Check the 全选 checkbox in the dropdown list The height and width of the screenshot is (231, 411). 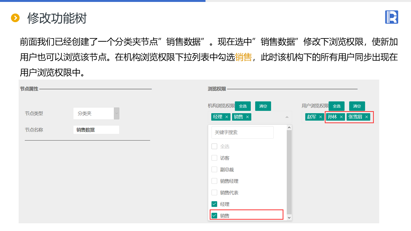tap(214, 146)
